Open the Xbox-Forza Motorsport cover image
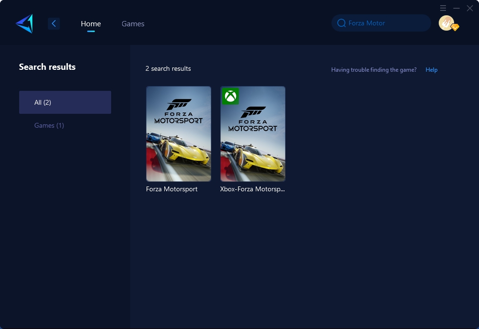This screenshot has height=329, width=479. click(x=253, y=134)
